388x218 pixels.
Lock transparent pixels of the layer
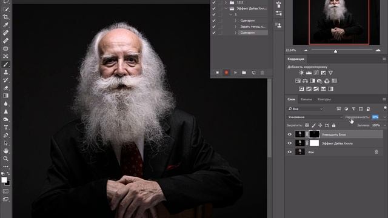coord(307,125)
